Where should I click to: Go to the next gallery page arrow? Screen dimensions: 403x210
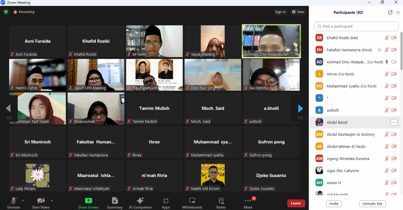301,108
